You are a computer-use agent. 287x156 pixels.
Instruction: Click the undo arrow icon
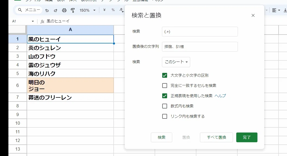(x=47, y=10)
